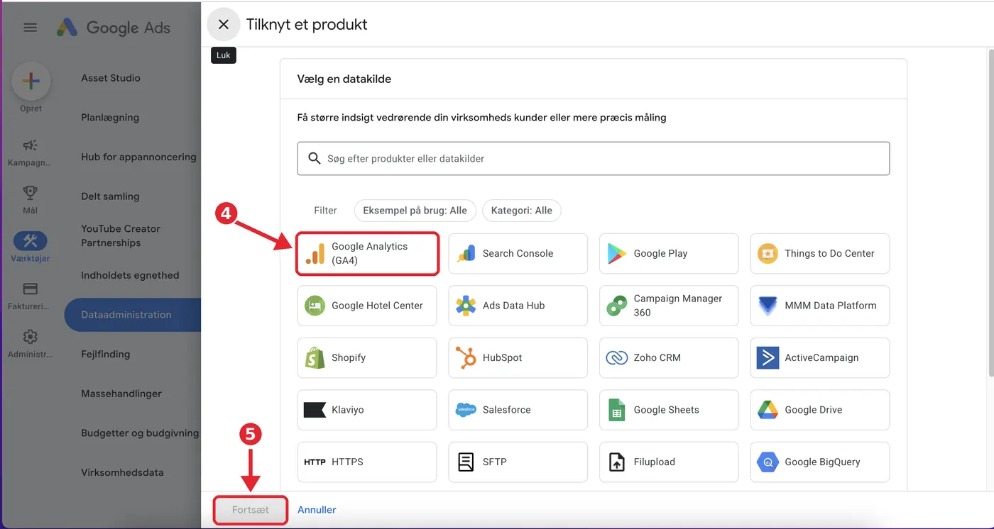Viewport: 994px width, 529px height.
Task: Open Asset Studio in sidebar
Action: 111,78
